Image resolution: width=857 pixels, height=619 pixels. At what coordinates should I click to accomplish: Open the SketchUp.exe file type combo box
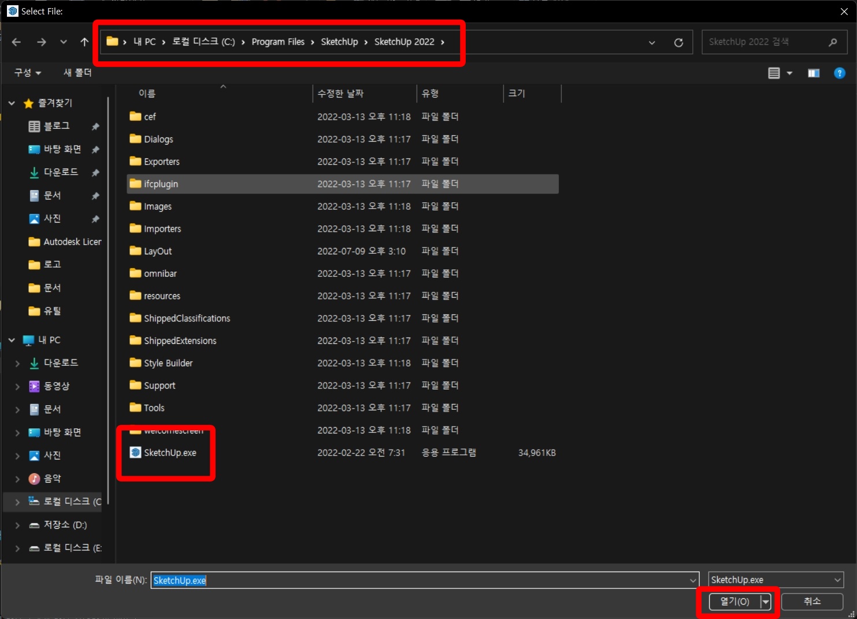776,580
